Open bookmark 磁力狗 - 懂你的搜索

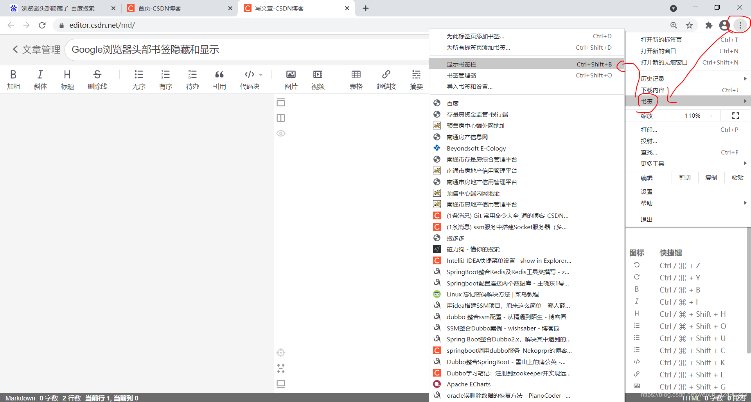click(x=526, y=249)
